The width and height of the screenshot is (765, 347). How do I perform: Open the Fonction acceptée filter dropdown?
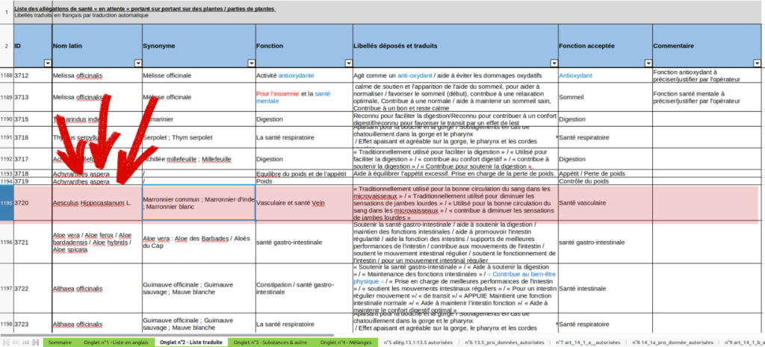647,63
